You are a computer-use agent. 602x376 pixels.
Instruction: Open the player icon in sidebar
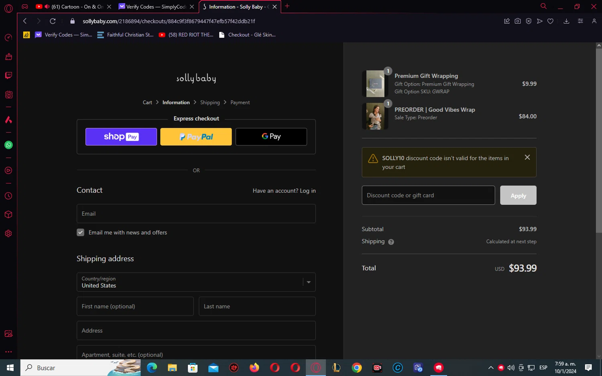pyautogui.click(x=8, y=170)
